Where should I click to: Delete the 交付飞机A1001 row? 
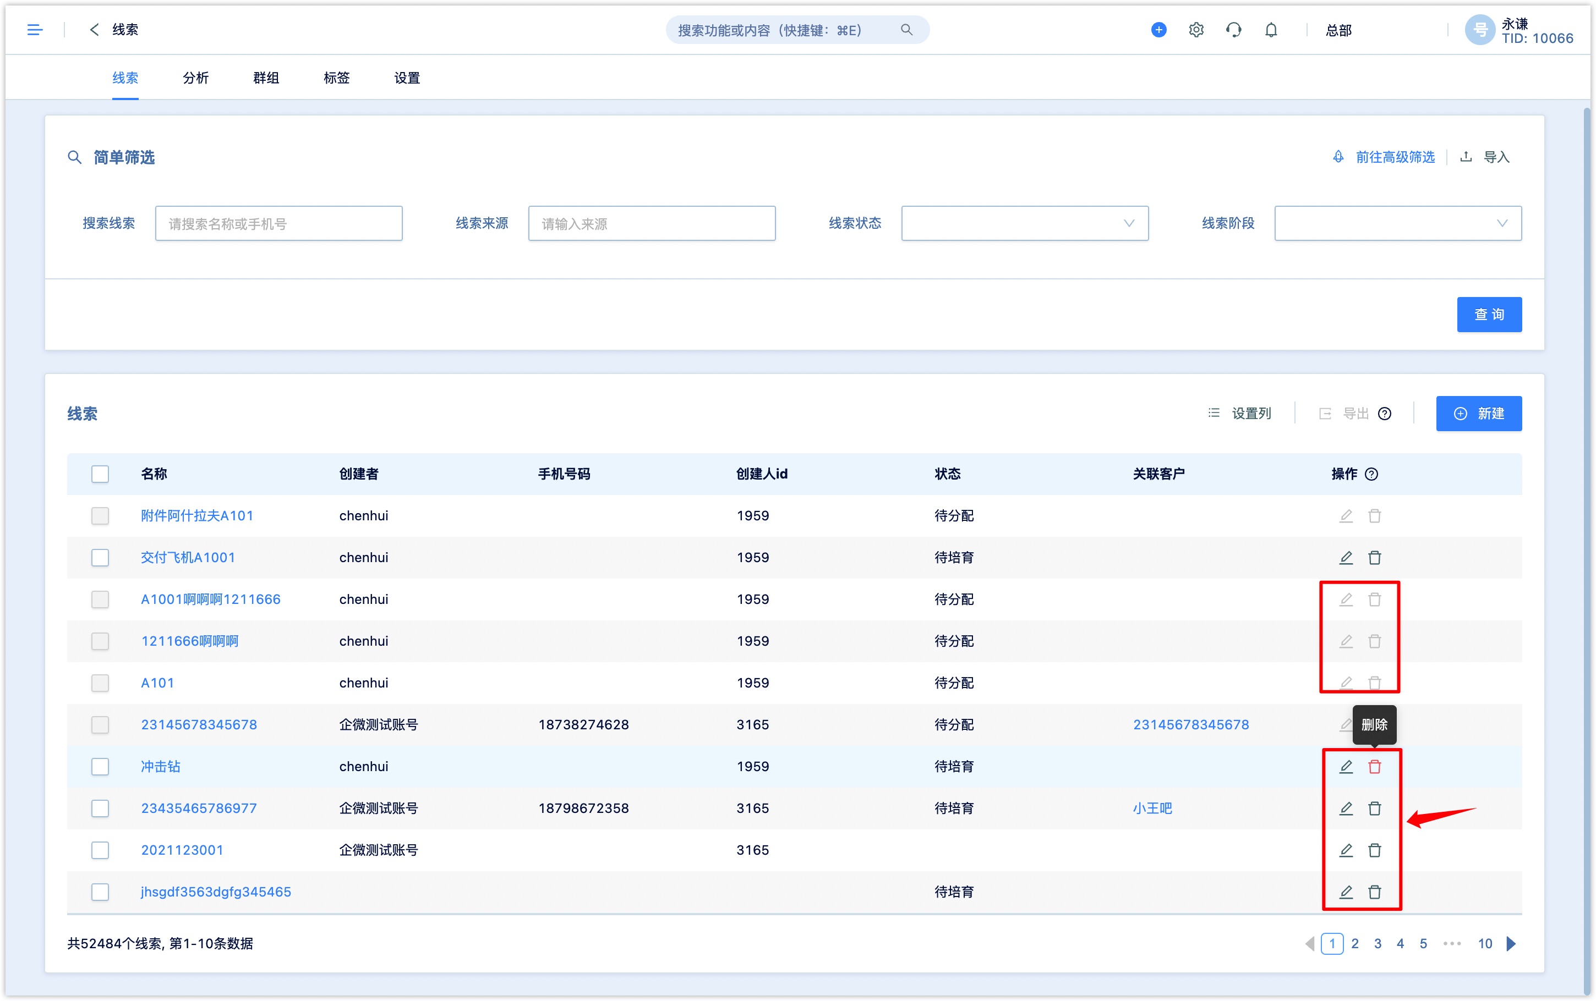(1375, 558)
